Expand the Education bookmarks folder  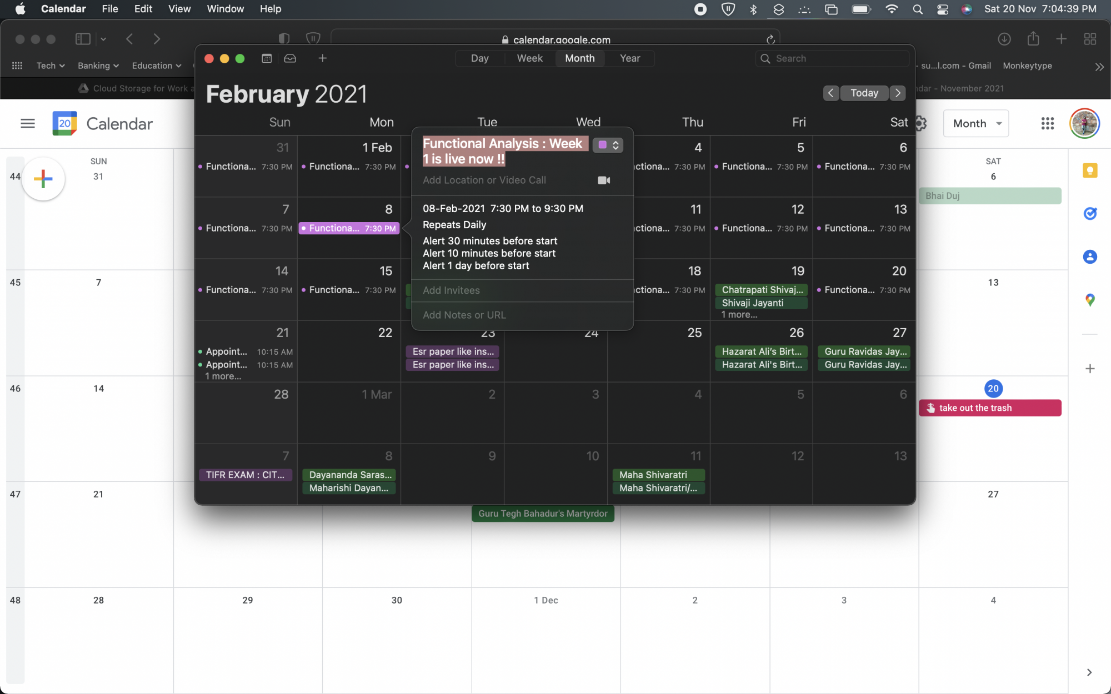point(157,66)
